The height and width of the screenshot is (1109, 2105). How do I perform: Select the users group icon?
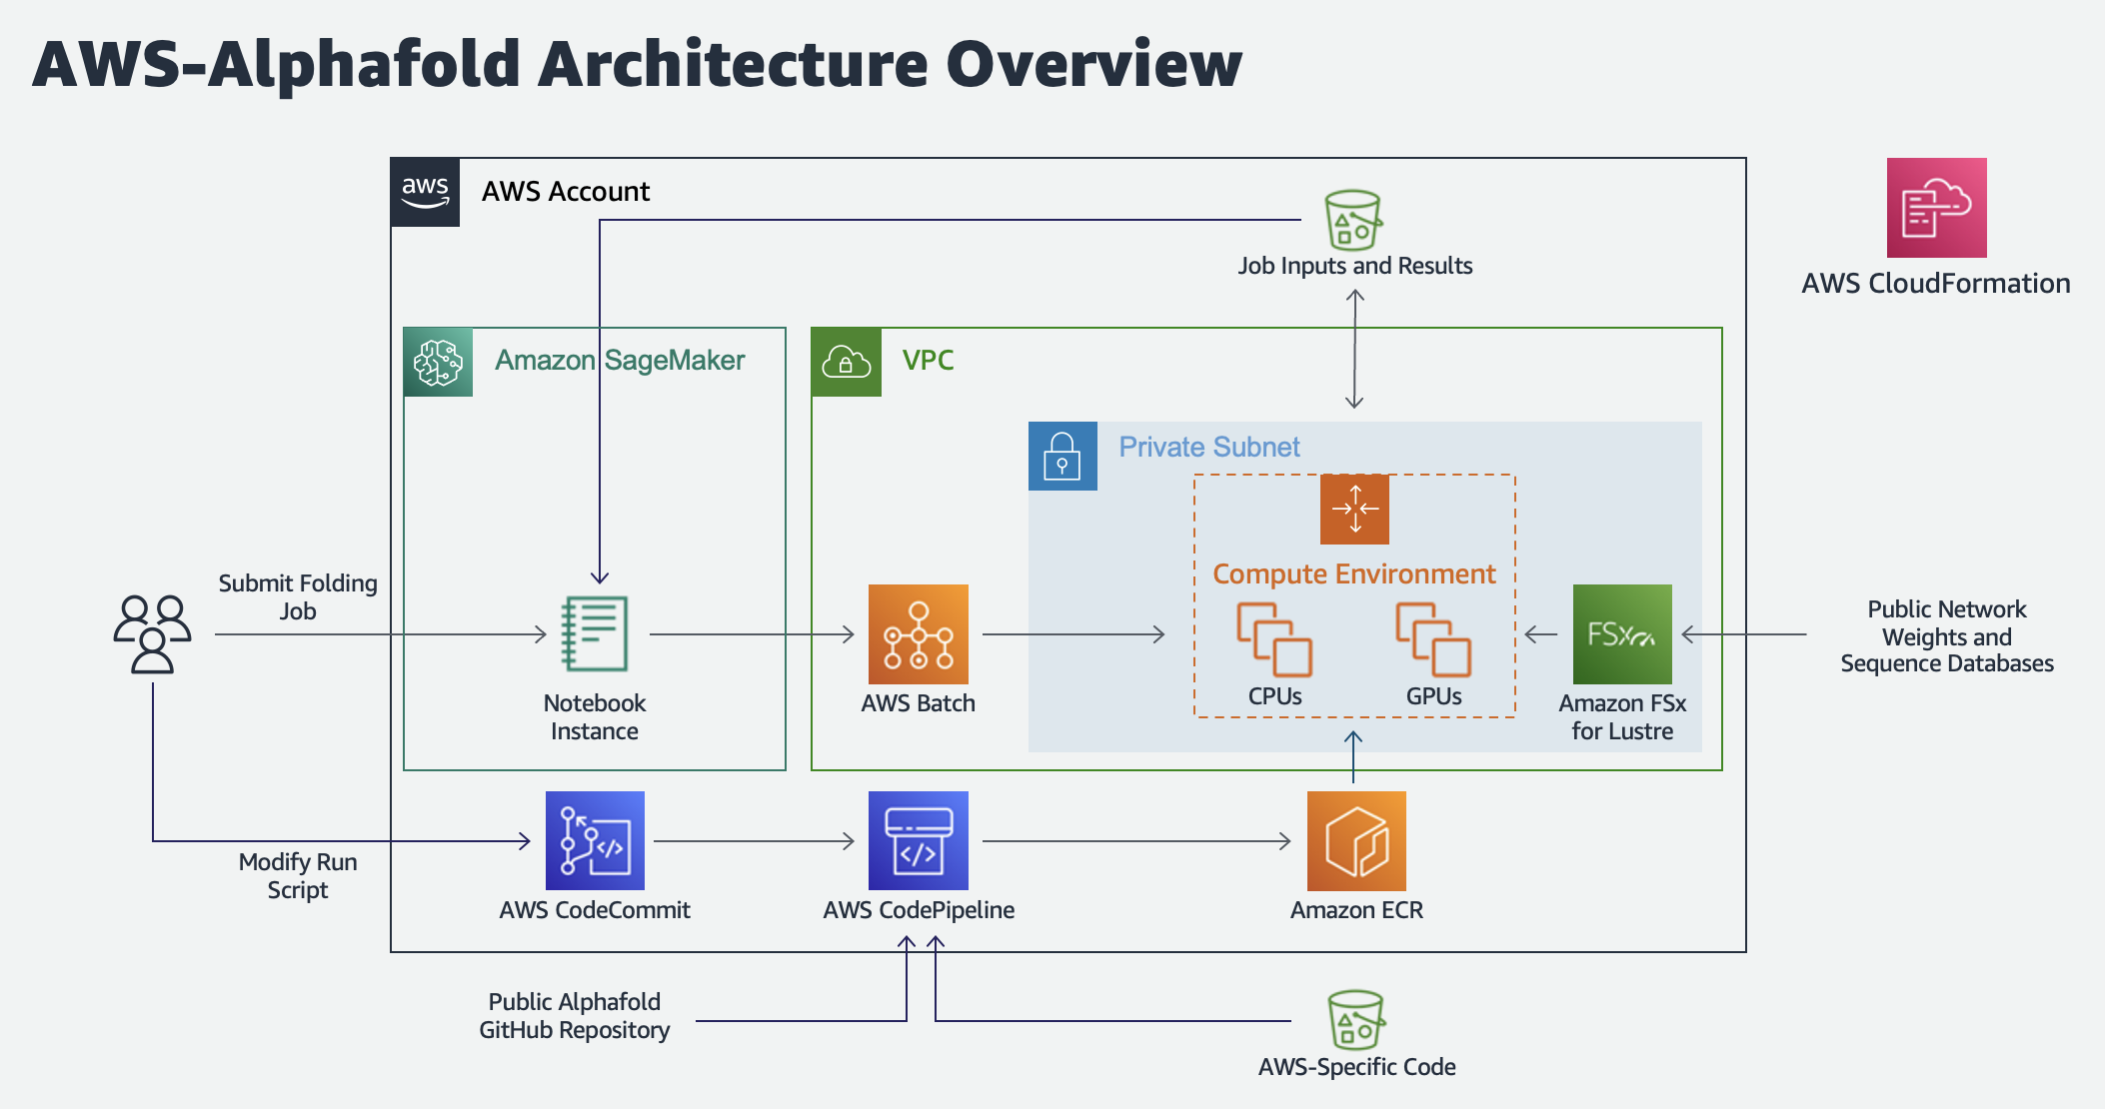click(152, 634)
